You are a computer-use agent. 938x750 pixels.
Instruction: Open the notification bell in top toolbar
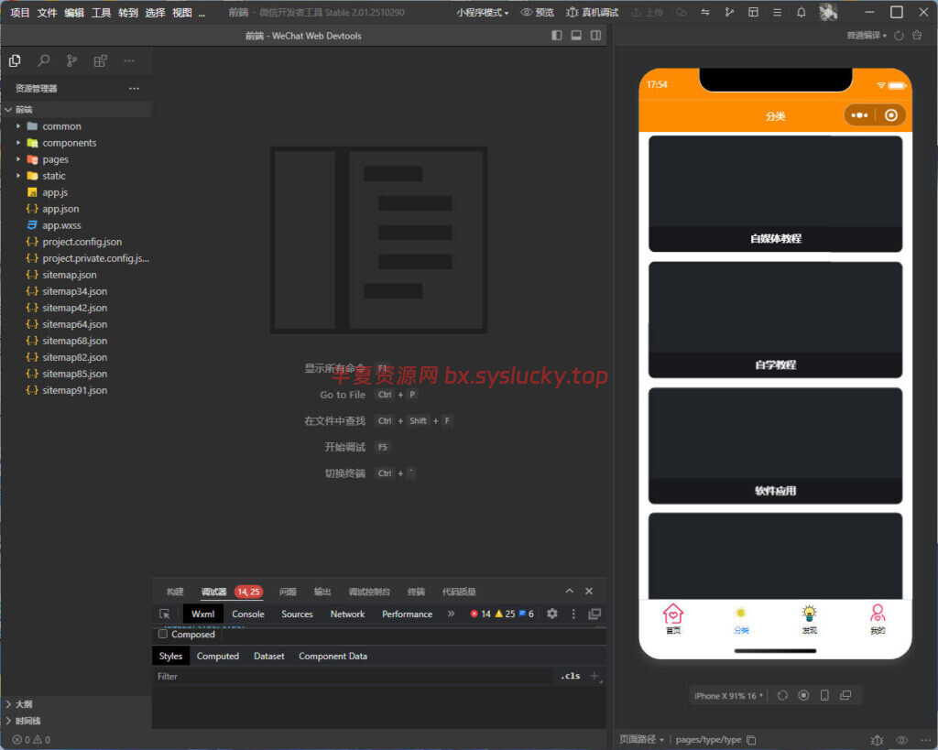[801, 12]
